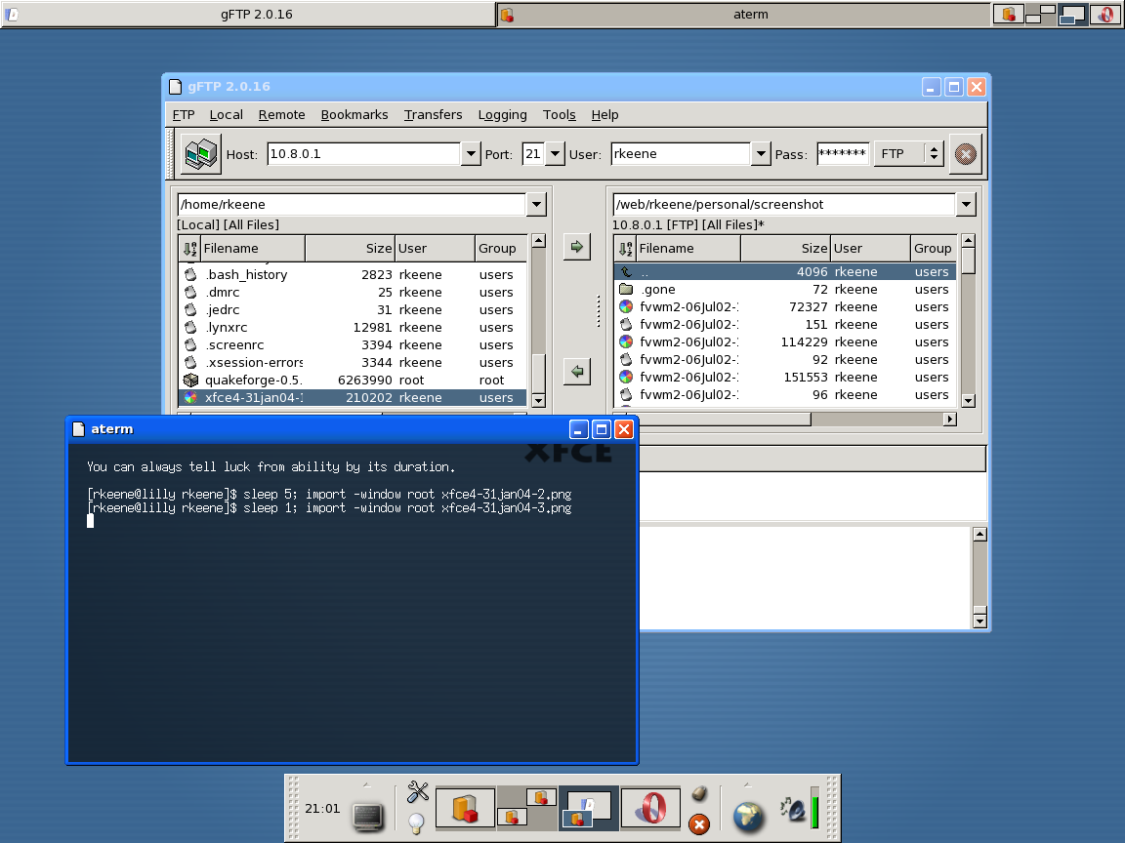Screen dimensions: 1125x843
Task: Click local pane vertical scrollbar down arrow
Action: coord(539,401)
